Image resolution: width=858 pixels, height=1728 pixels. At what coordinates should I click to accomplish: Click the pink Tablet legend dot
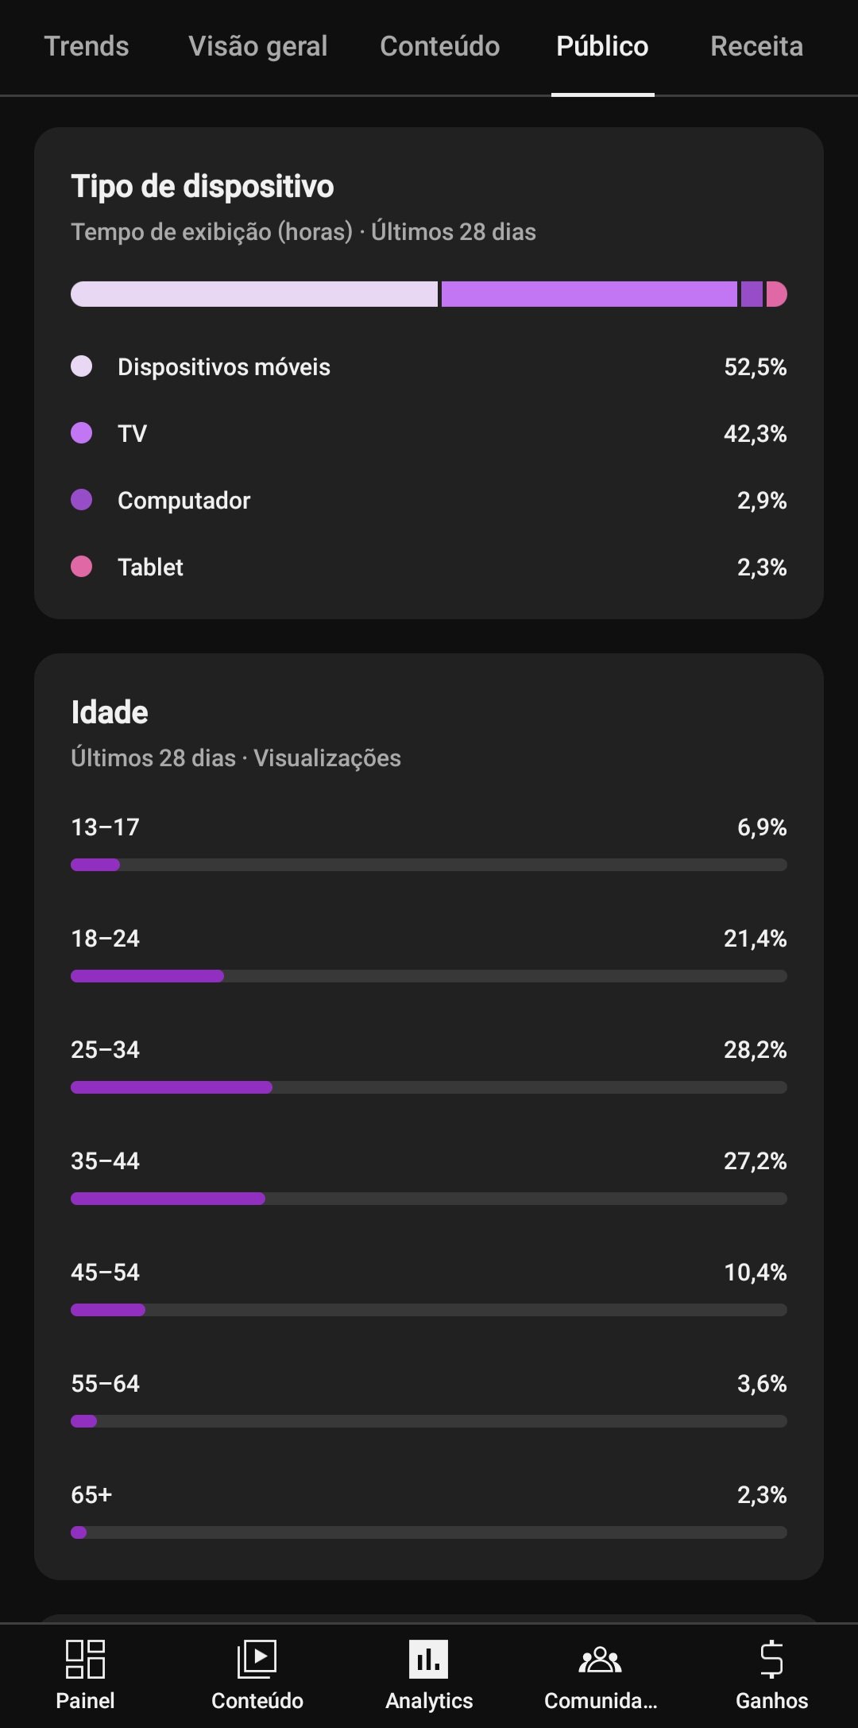(x=82, y=567)
